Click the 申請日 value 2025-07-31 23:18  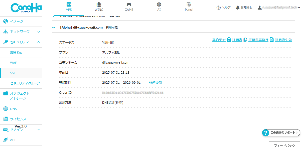click(x=116, y=73)
